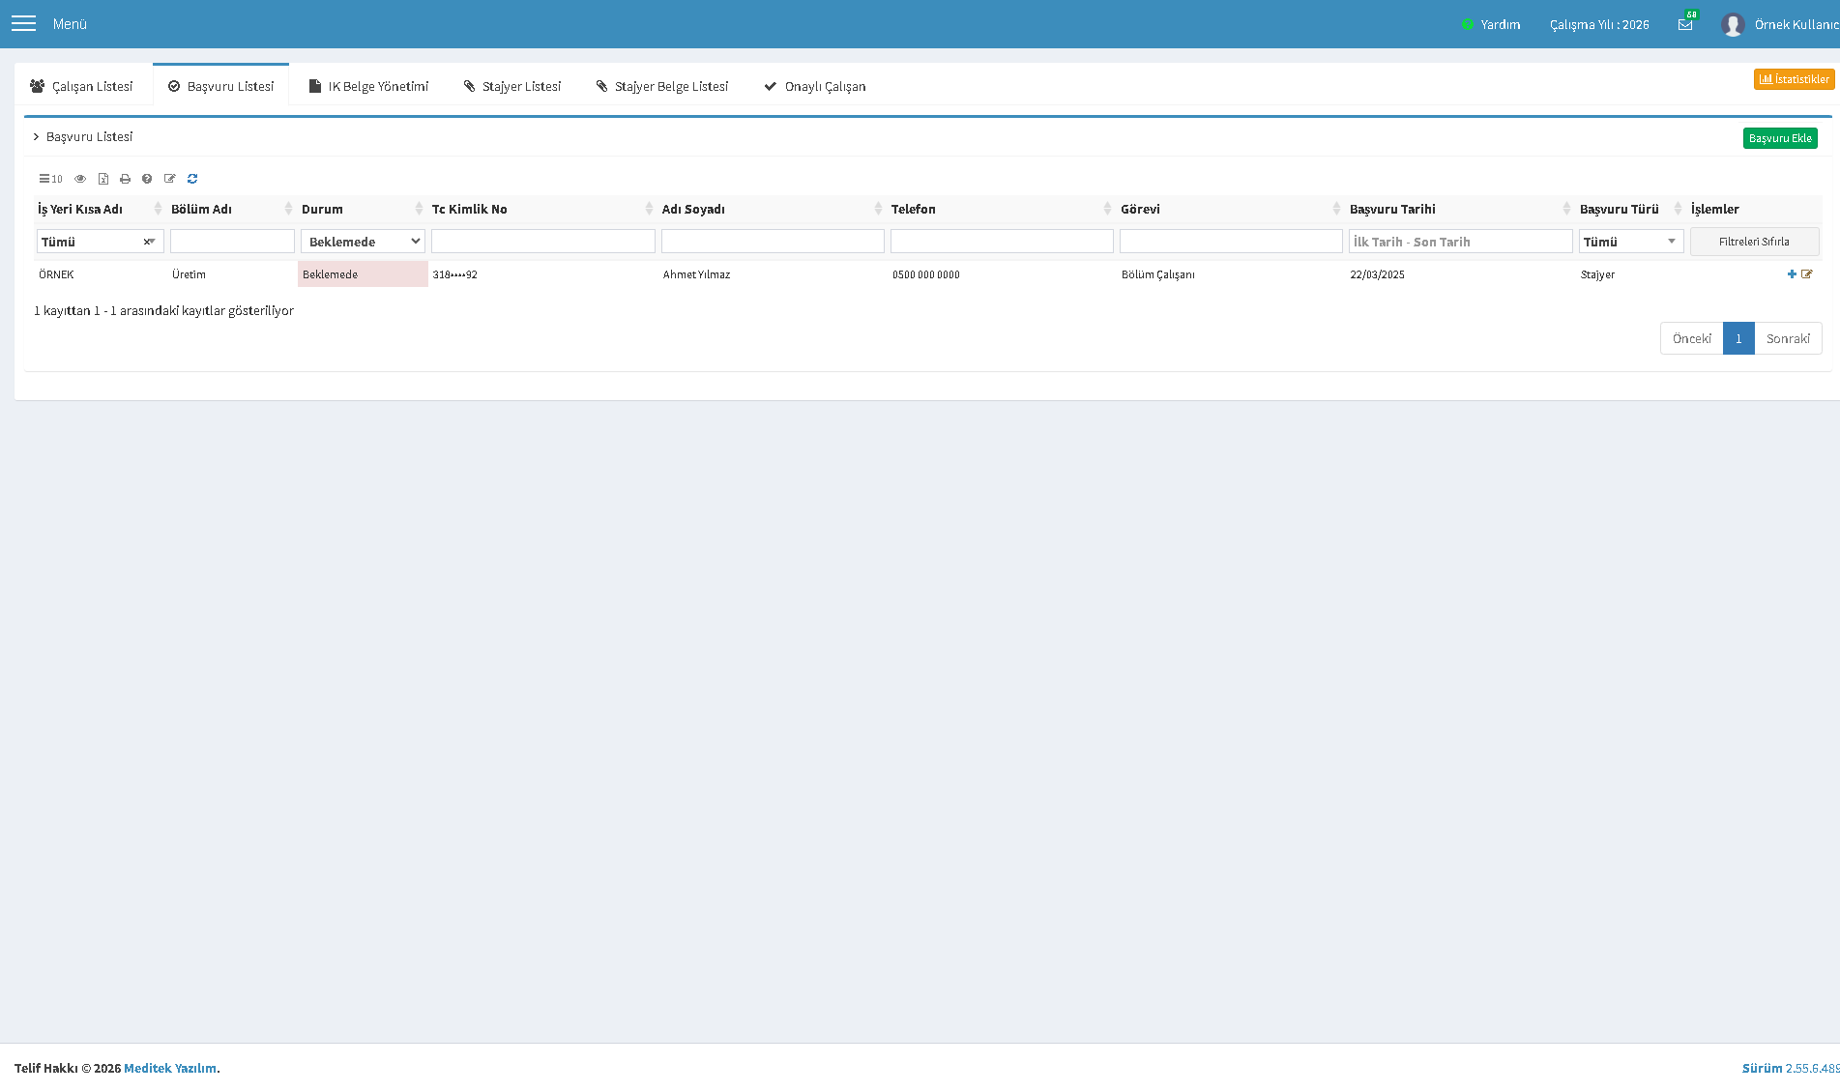Switch to the Stajyer Listesi tab
1840x1092 pixels.
512,86
